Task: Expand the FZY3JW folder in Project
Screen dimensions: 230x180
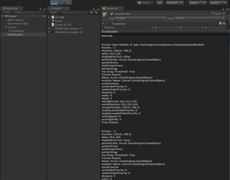Action: pyautogui.click(x=49, y=17)
